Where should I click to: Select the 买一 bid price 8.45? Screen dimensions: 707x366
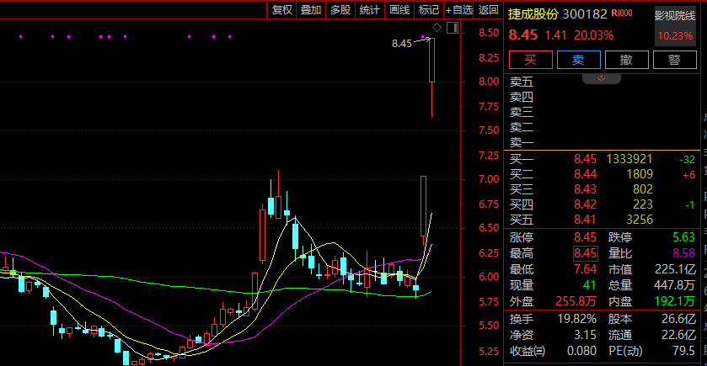tap(585, 159)
